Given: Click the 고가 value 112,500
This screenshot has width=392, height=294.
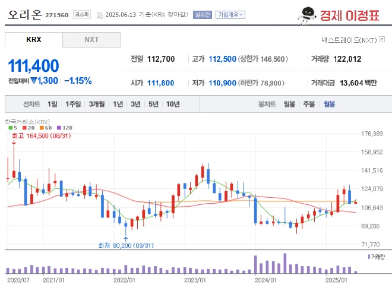Looking at the screenshot, I should point(223,59).
